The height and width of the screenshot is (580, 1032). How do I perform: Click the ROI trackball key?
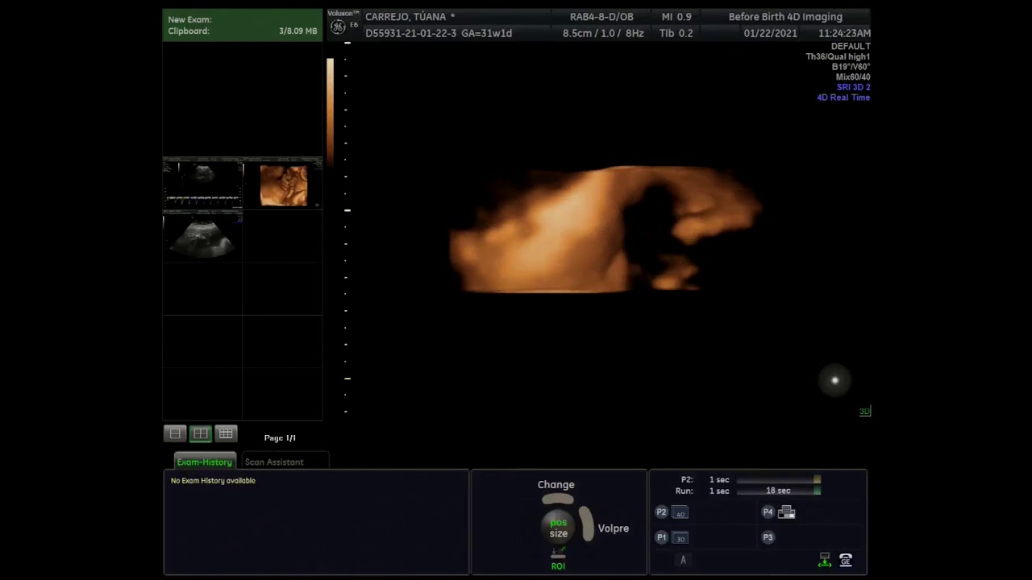[558, 553]
